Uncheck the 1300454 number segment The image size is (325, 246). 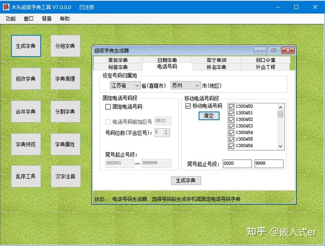(x=232, y=133)
